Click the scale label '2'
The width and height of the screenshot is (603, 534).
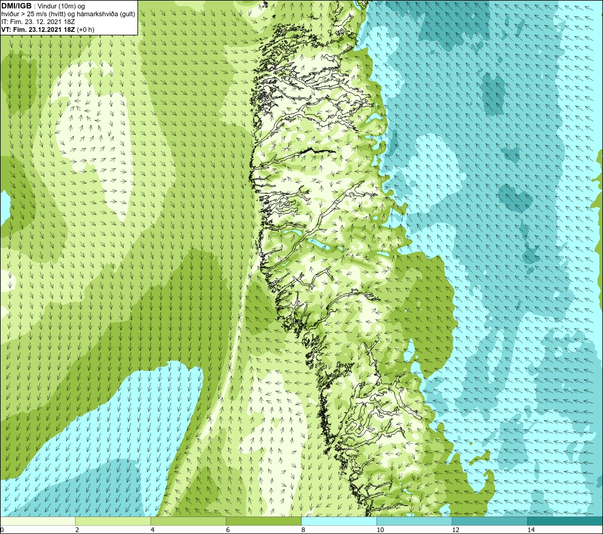77,530
